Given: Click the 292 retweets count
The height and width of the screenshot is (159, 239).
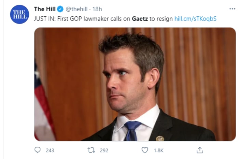Looking at the screenshot, I should coord(103,150).
